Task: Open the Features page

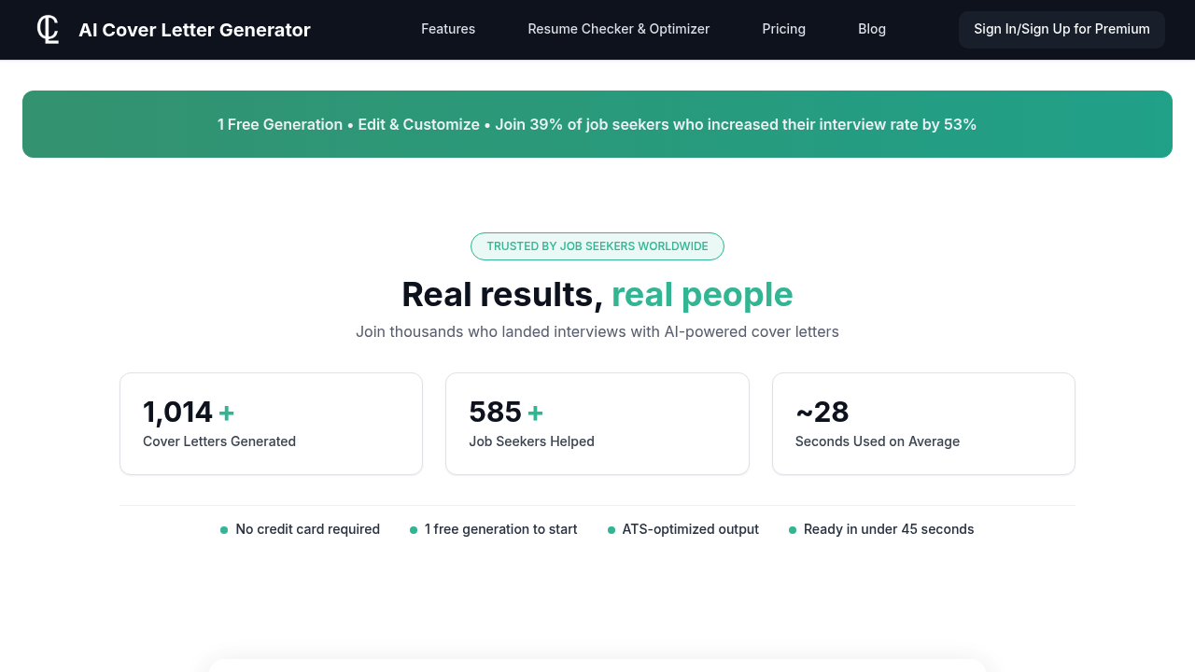Action: [448, 29]
